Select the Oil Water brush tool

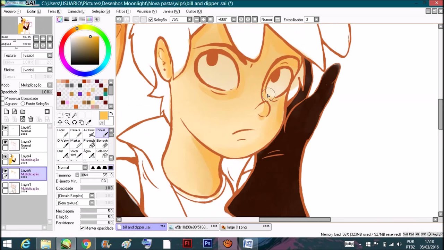pos(62,143)
